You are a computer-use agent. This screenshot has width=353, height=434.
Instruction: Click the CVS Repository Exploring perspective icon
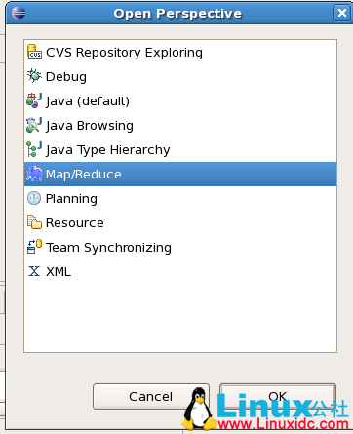34,52
